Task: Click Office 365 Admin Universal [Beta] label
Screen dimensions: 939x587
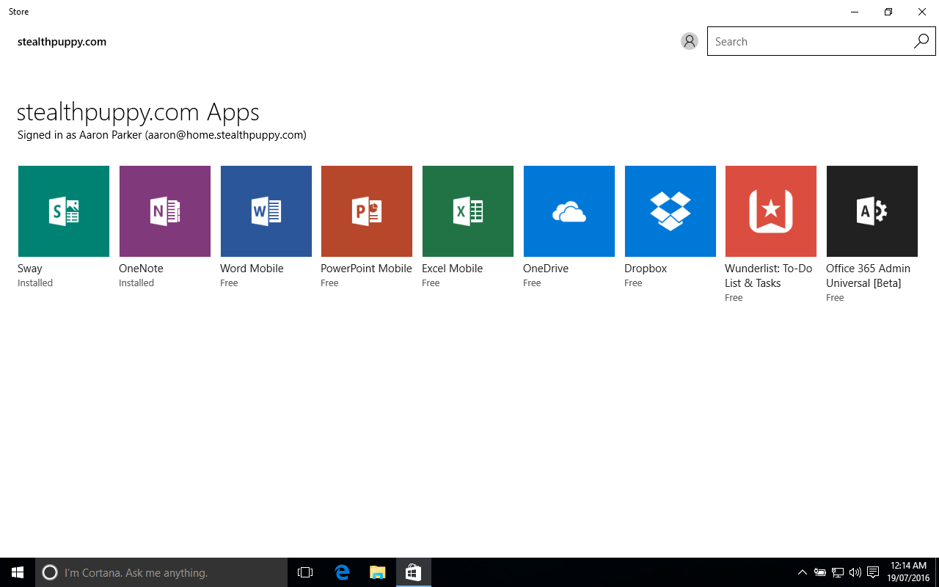Action: [868, 276]
